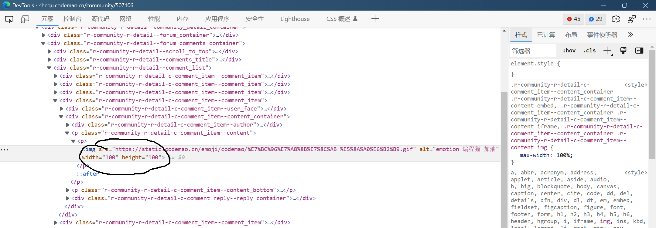Select the reply_container div row text
Image resolution: width=656 pixels, height=228 pixels.
[x=193, y=198]
